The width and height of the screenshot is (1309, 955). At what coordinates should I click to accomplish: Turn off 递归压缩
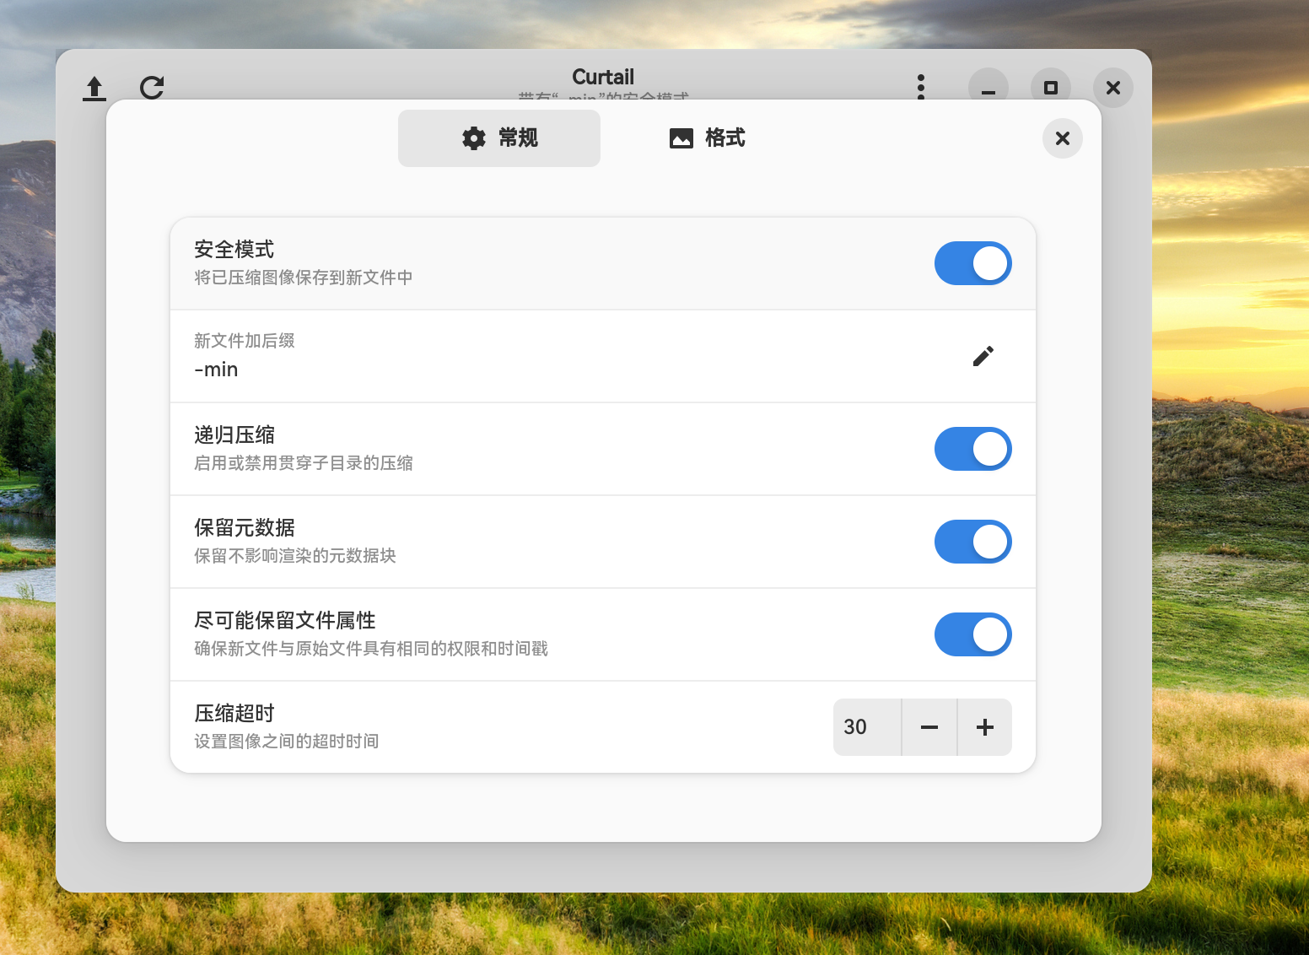(972, 449)
